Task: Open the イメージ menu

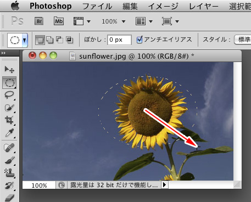Action: pyautogui.click(x=163, y=6)
